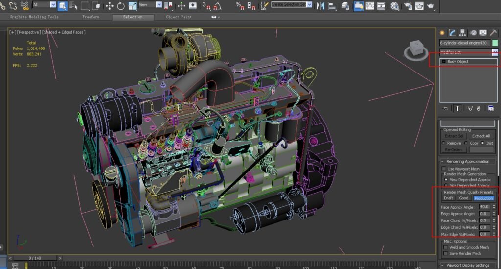This screenshot has width=501, height=269.
Task: Open the green object color swatch
Action: point(495,43)
